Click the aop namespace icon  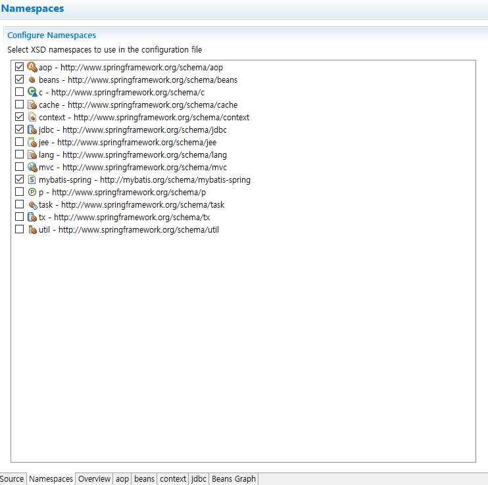[32, 67]
